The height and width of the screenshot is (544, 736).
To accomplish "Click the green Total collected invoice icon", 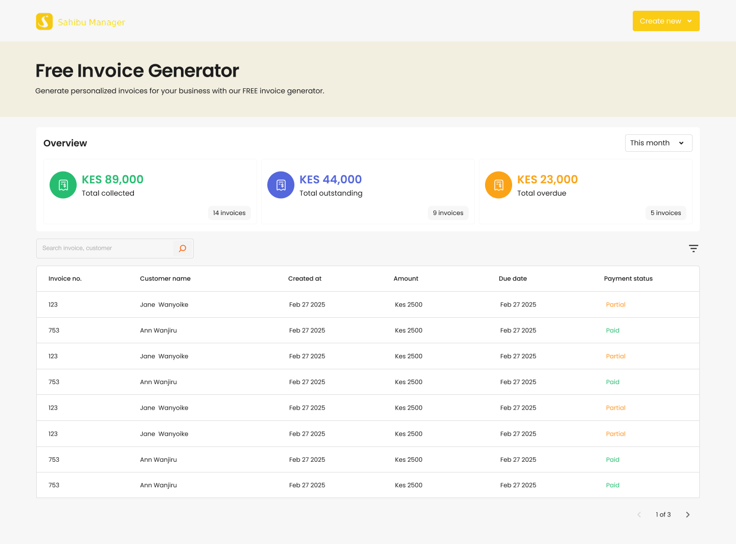I will 63,185.
